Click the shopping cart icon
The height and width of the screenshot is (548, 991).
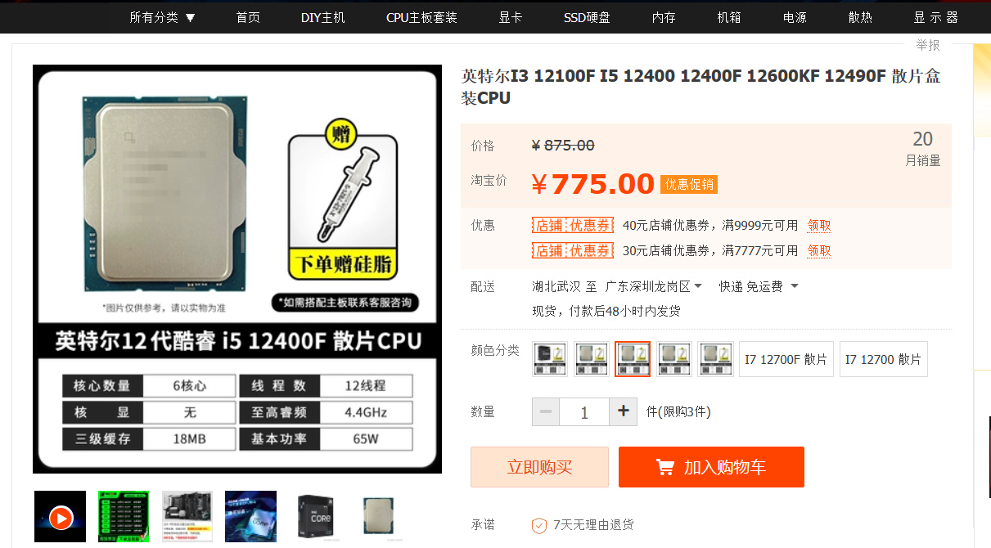pos(665,468)
